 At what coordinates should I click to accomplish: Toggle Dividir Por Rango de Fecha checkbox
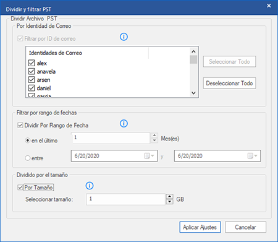(x=20, y=125)
